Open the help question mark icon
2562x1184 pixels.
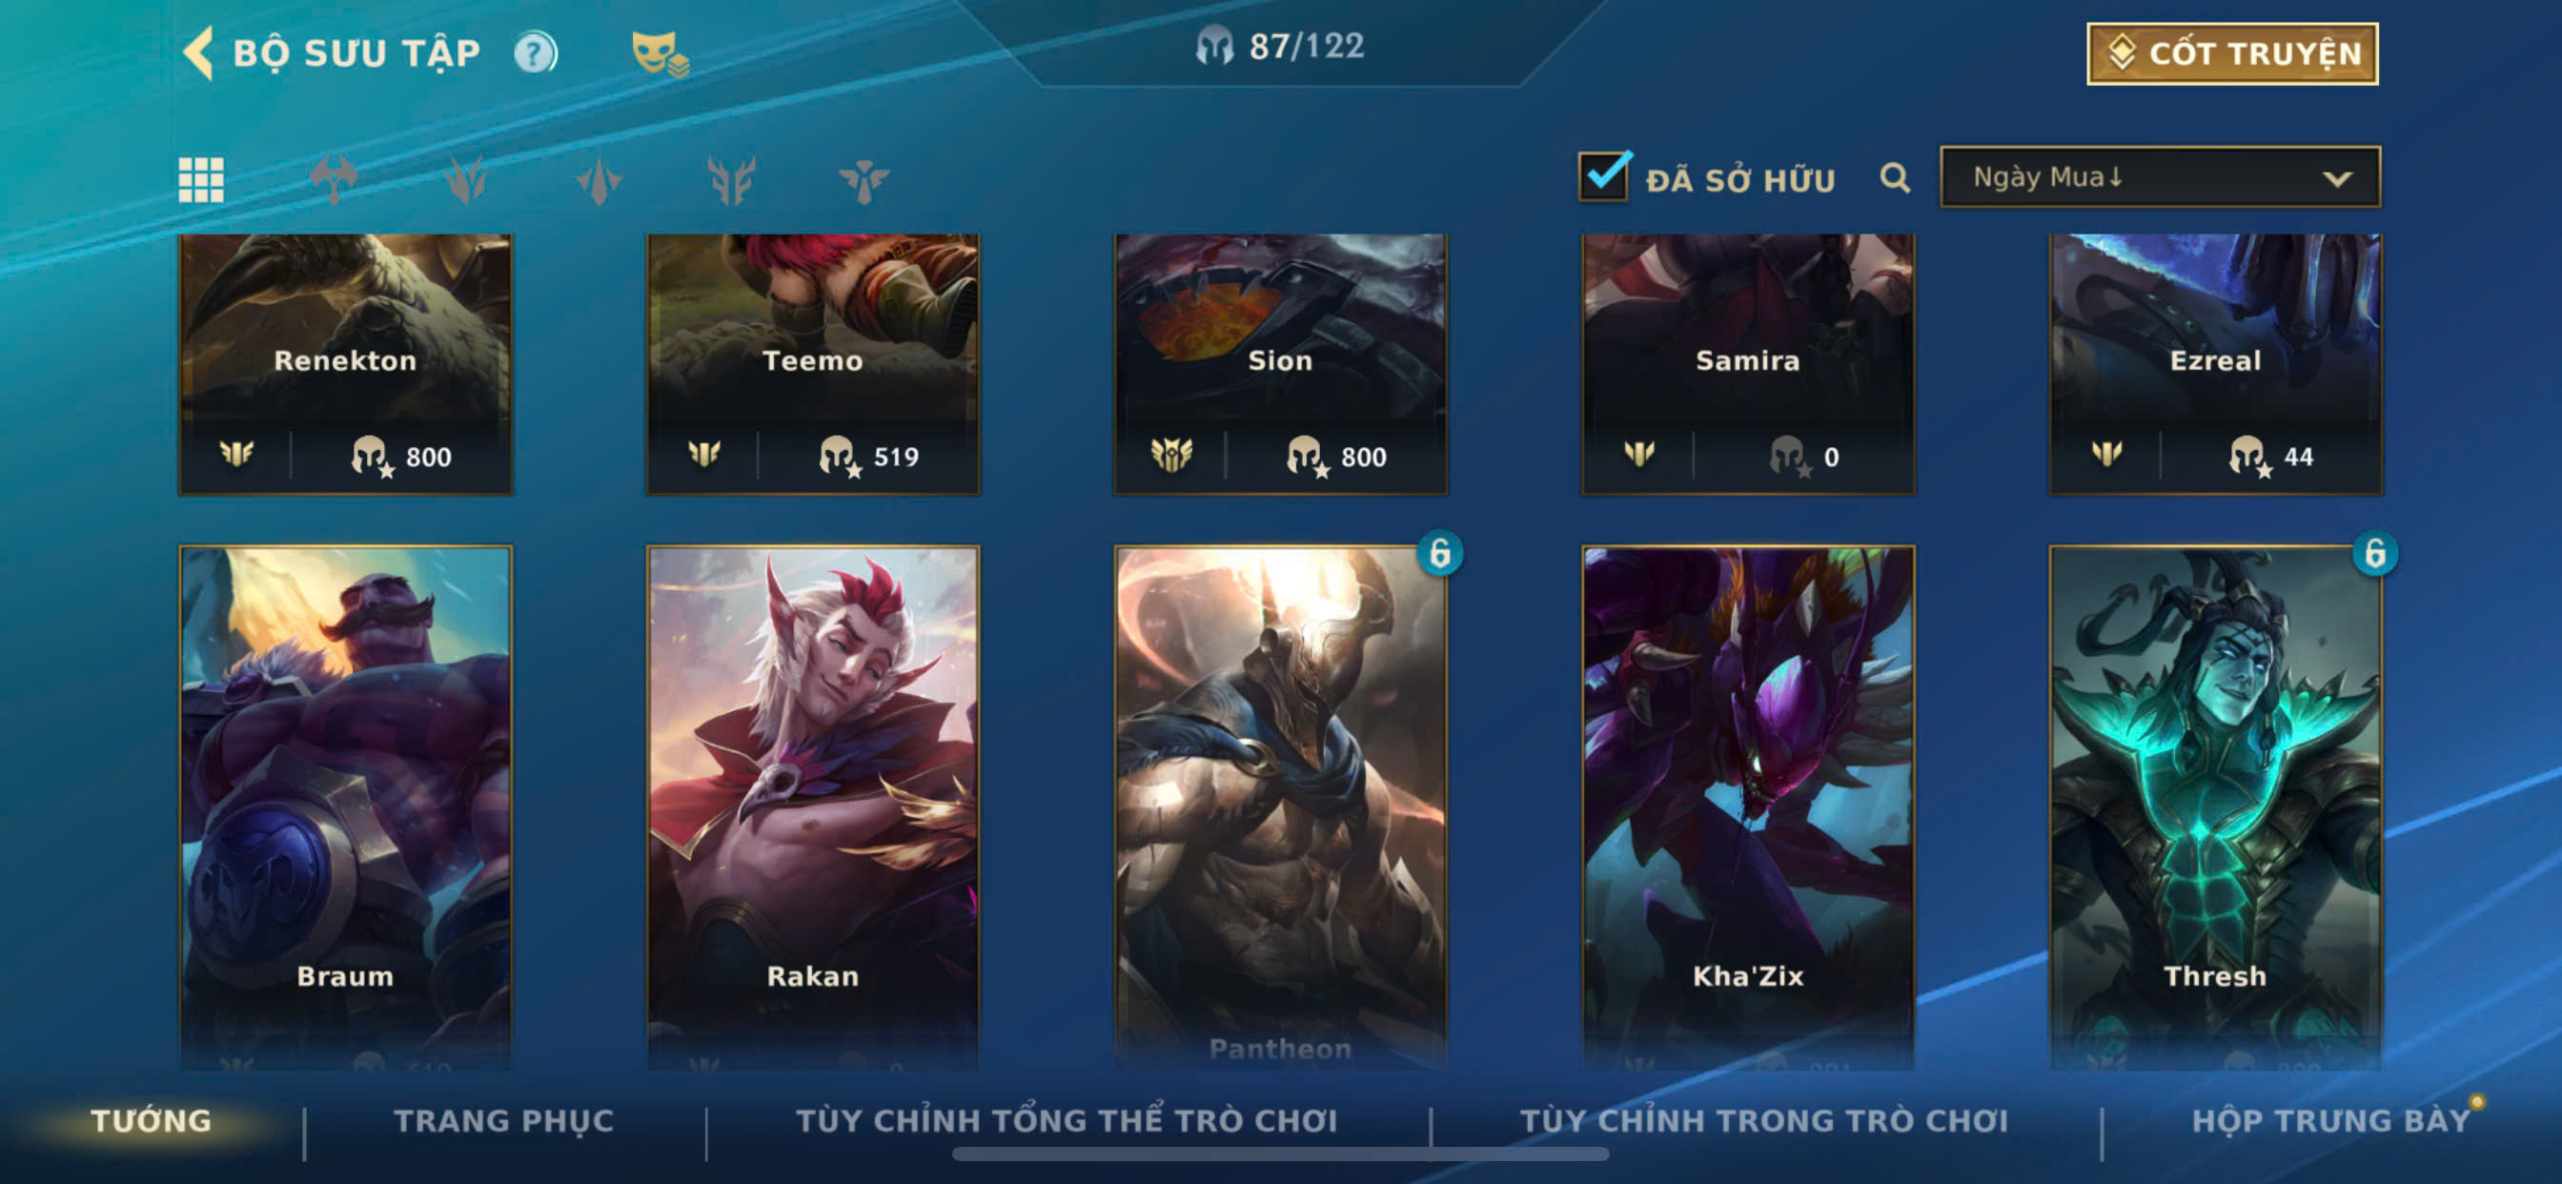point(535,52)
